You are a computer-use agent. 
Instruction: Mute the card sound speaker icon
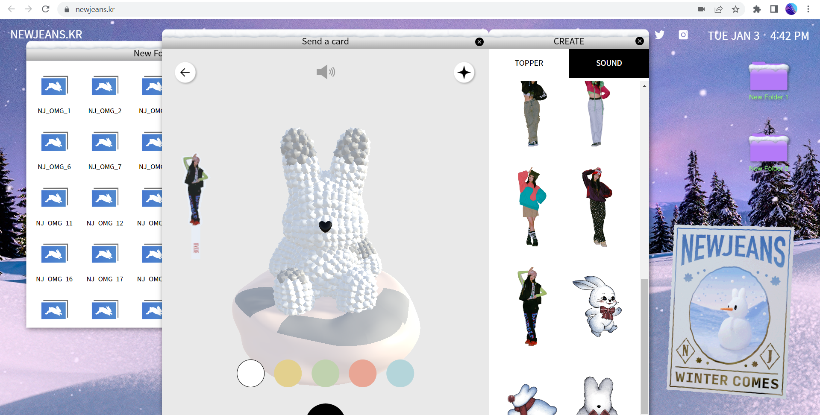click(x=326, y=72)
